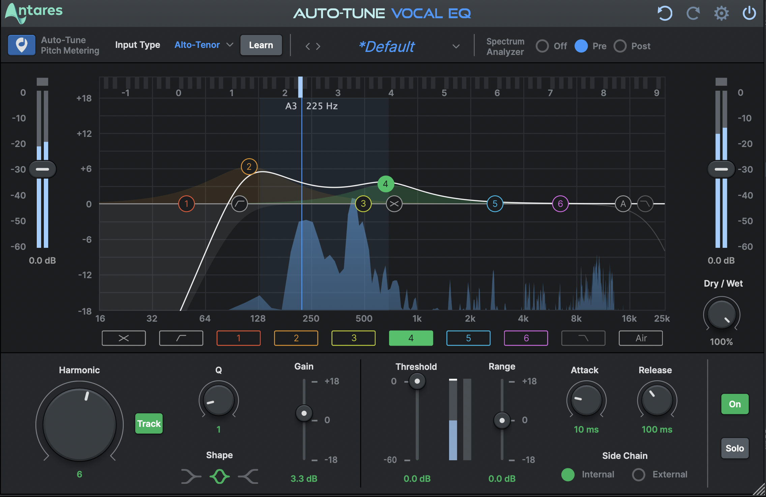Screen dimensions: 766x497
Task: Select EQ band 1 tab
Action: (238, 338)
